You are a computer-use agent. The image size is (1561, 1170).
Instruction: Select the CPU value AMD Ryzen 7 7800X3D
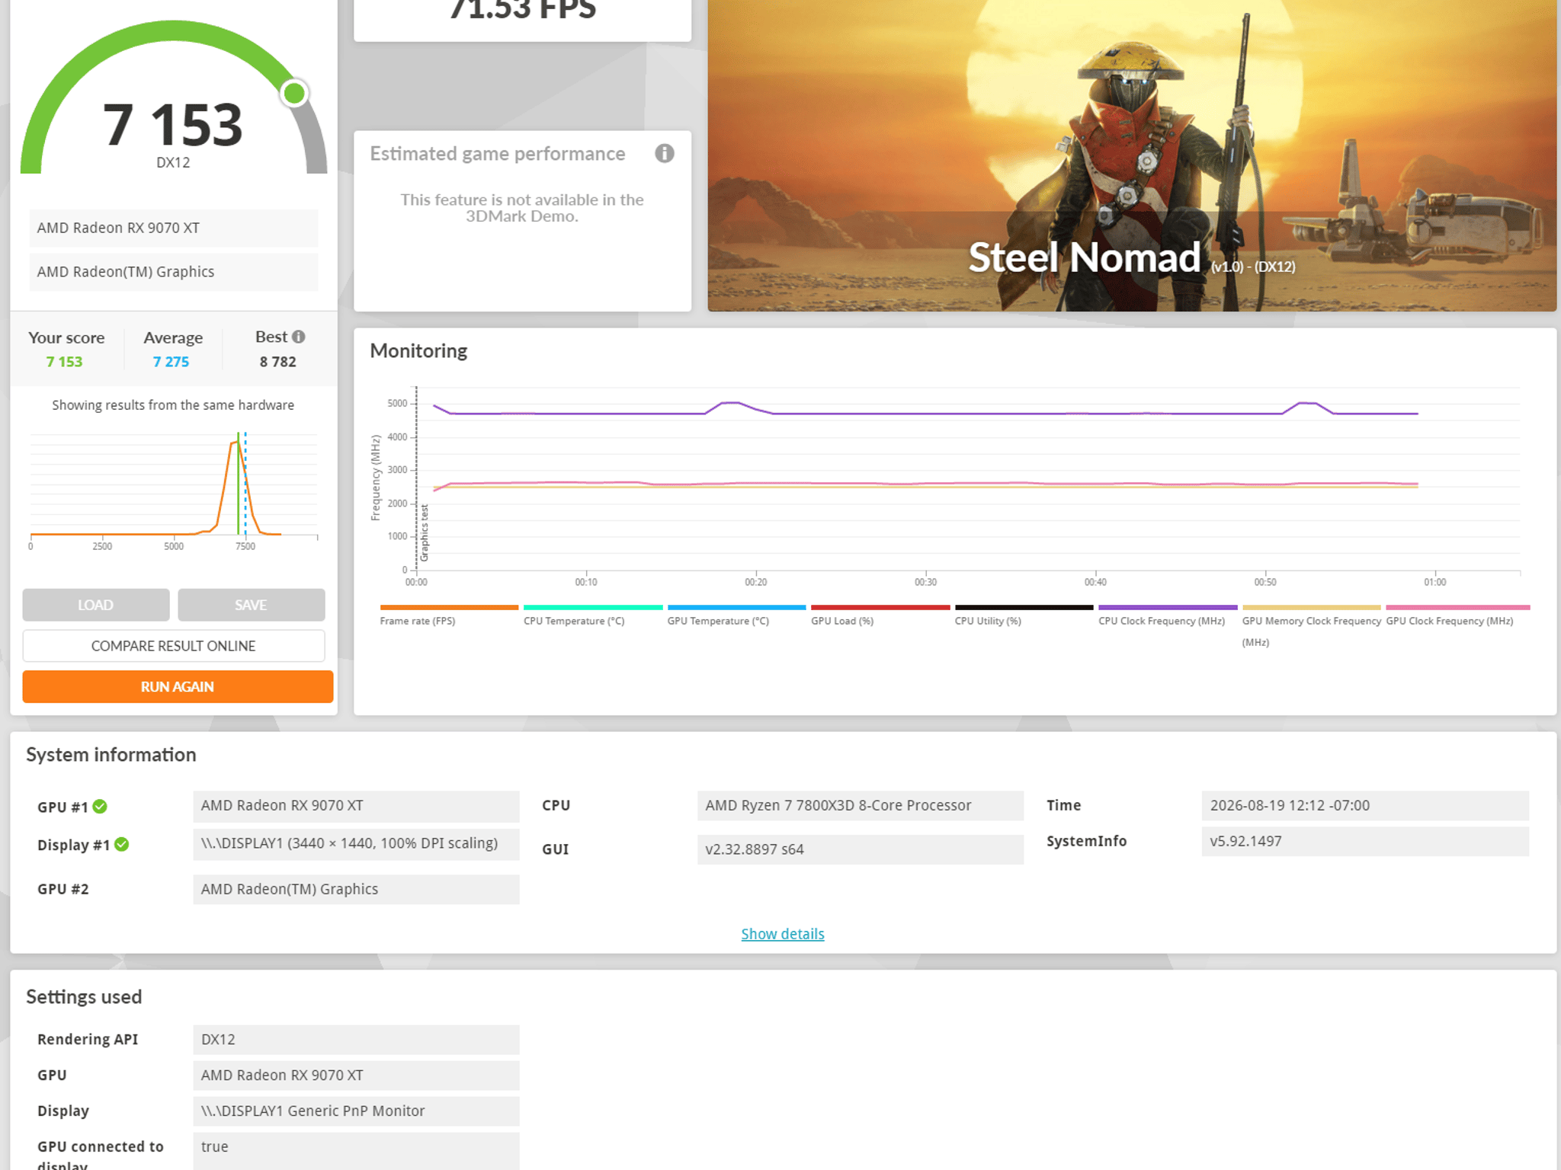pyautogui.click(x=861, y=806)
